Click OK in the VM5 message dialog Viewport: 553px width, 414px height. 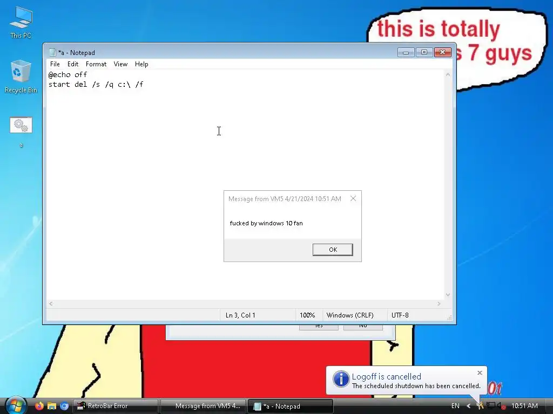pos(333,250)
